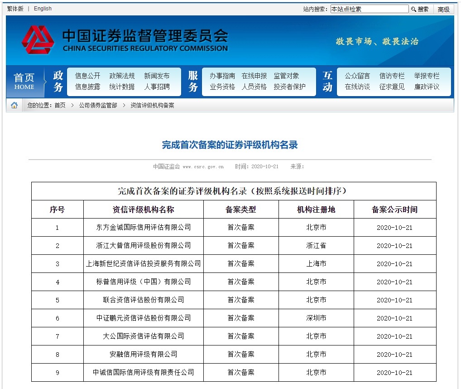
Task: Select 标普信用评级（中国）有限公司 cell
Action: [x=143, y=282]
